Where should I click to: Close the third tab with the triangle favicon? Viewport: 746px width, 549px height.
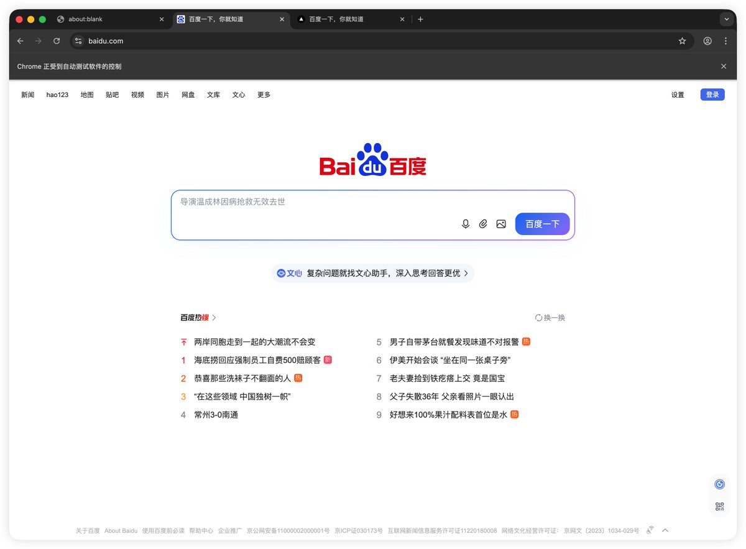tap(402, 19)
